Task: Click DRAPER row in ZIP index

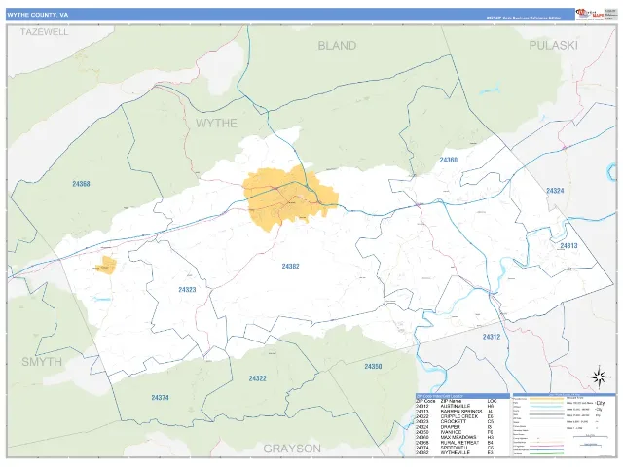Action: coord(456,427)
